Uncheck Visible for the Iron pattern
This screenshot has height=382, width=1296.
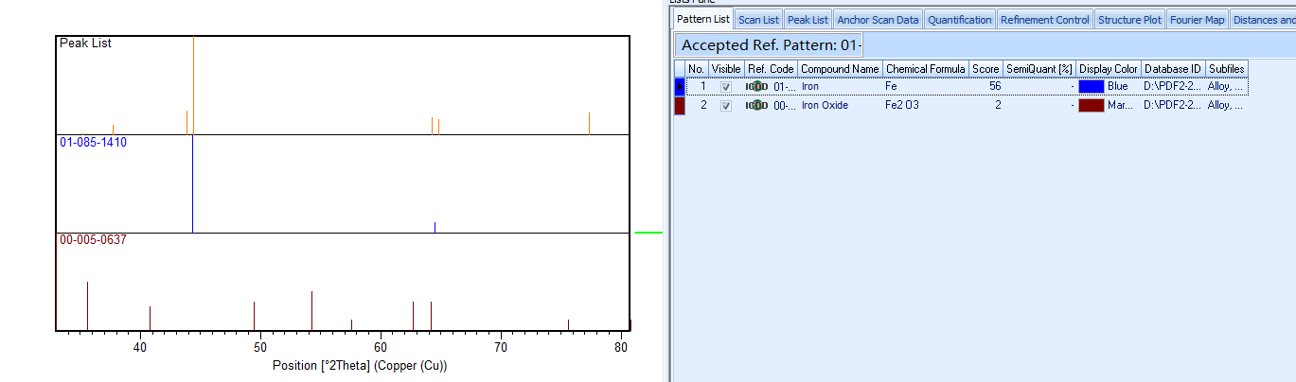(726, 86)
